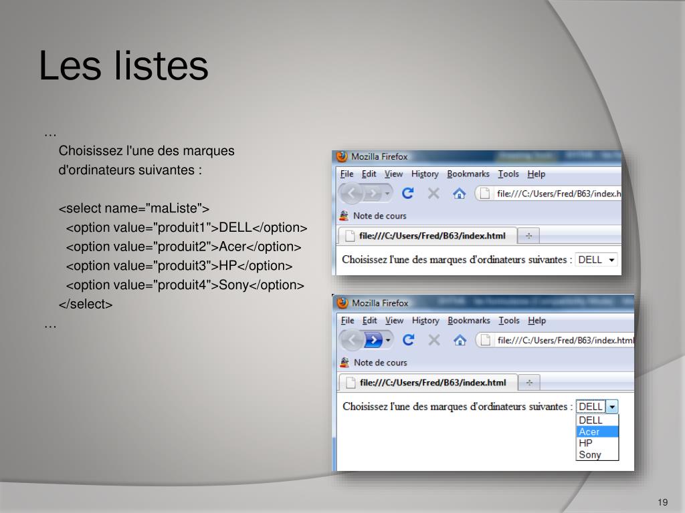The height and width of the screenshot is (513, 685).
Task: Click new tab plus button in lower window
Action: pos(530,383)
